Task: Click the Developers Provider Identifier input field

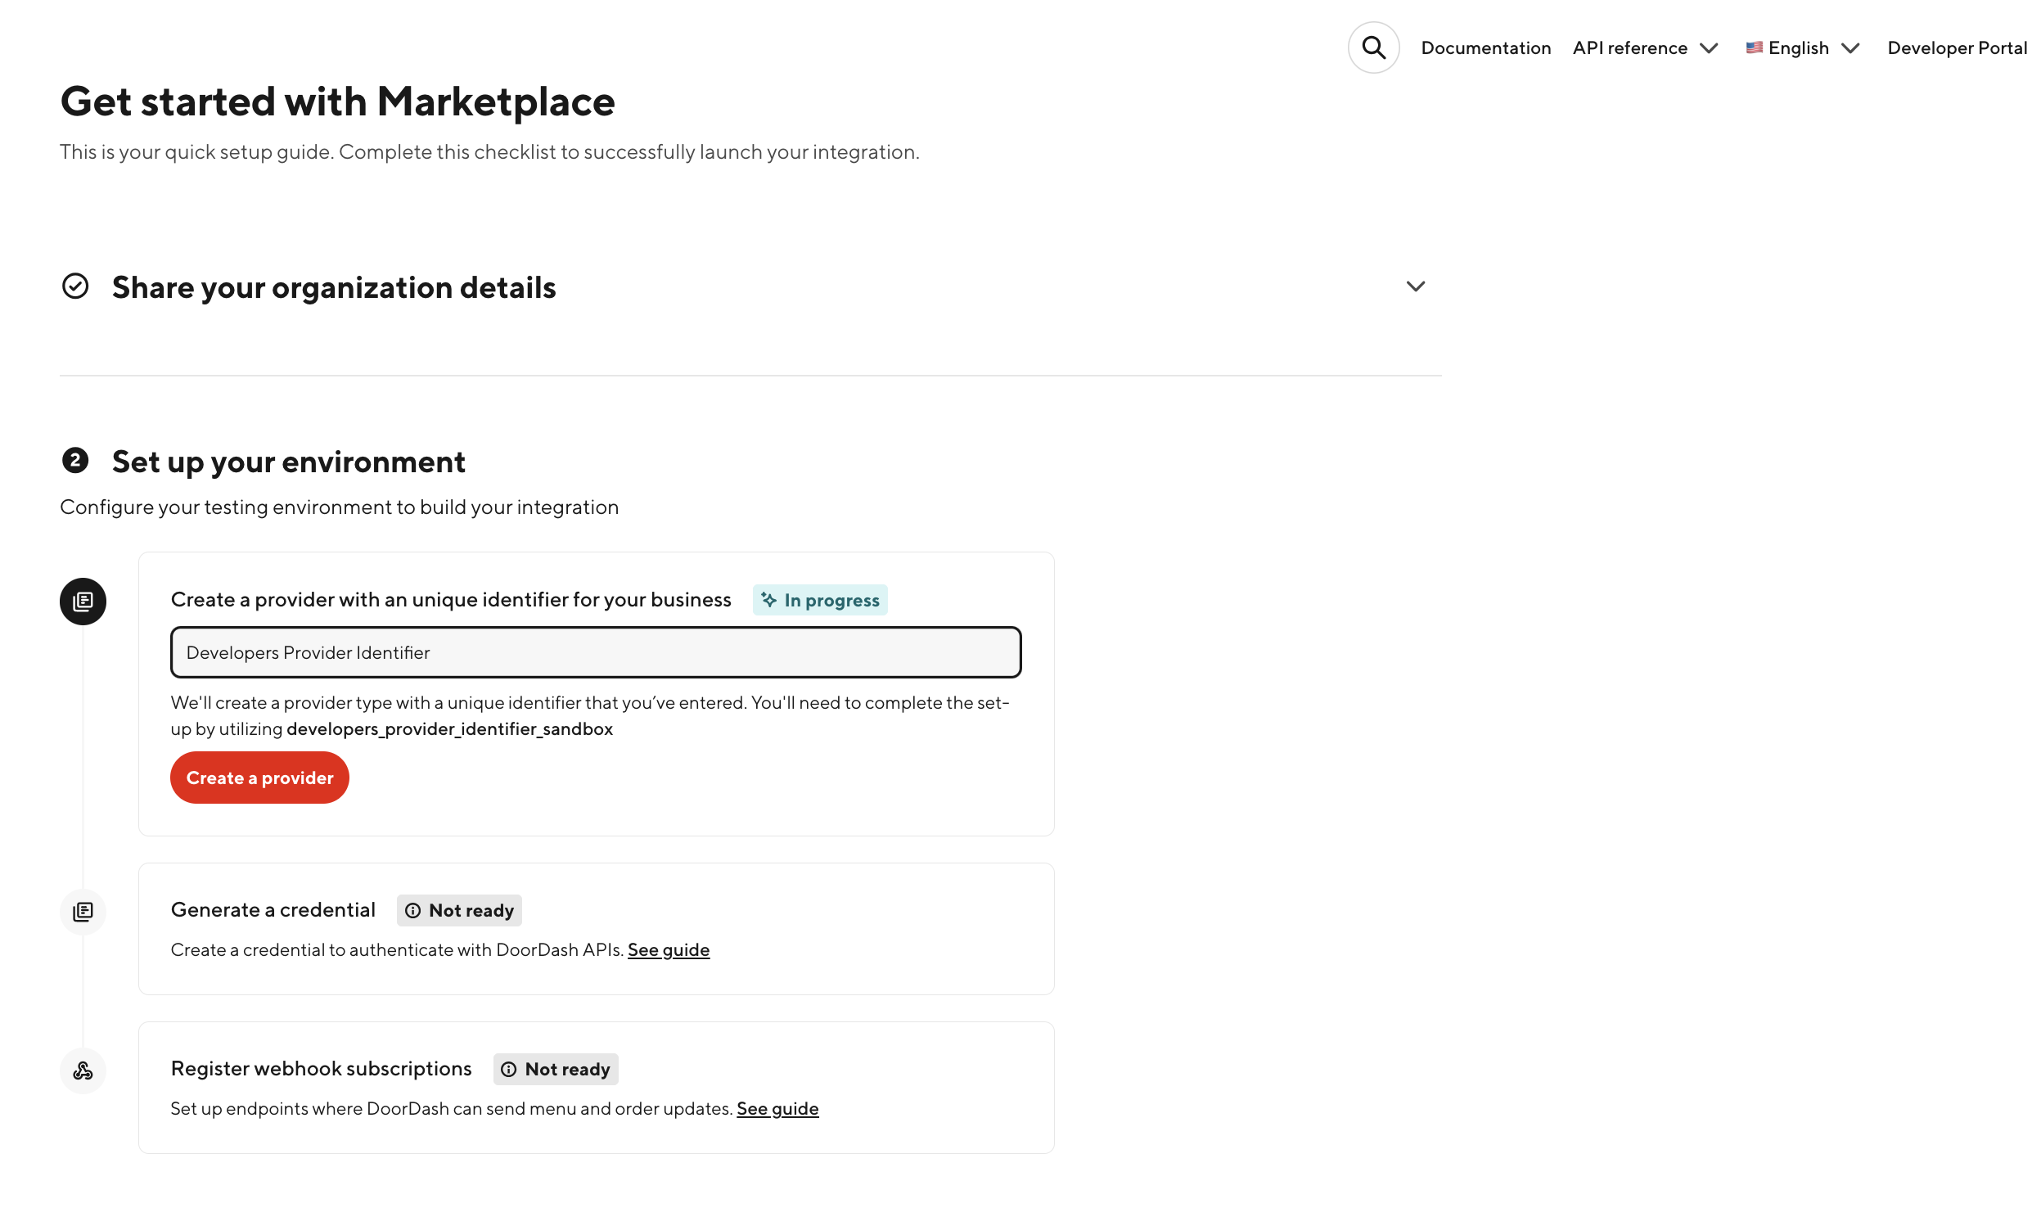Action: pos(595,651)
